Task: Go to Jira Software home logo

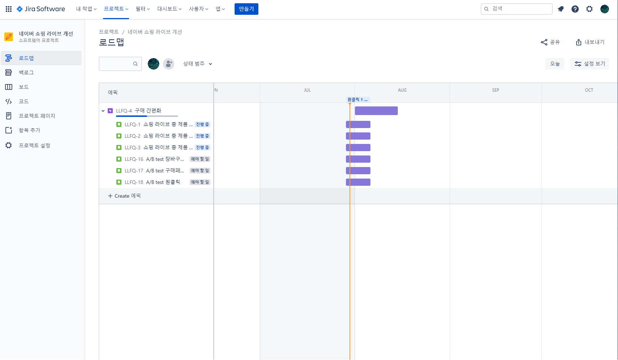Action: pos(41,9)
